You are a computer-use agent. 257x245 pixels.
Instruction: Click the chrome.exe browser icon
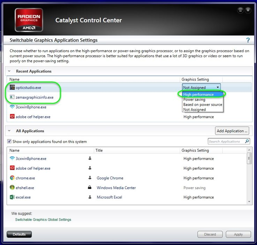point(12,177)
